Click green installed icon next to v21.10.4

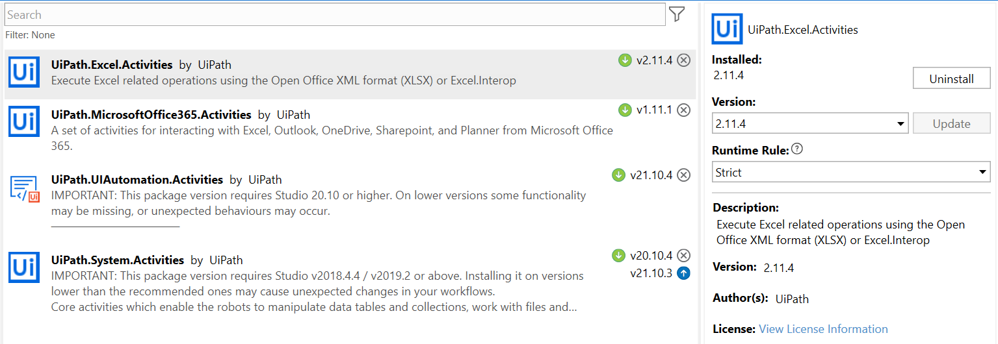point(618,175)
